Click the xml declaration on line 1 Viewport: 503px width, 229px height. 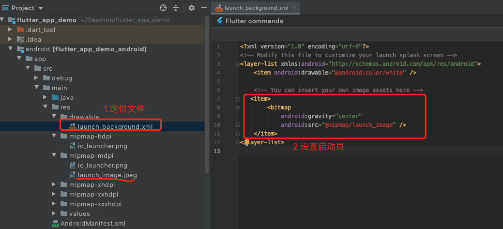click(304, 46)
